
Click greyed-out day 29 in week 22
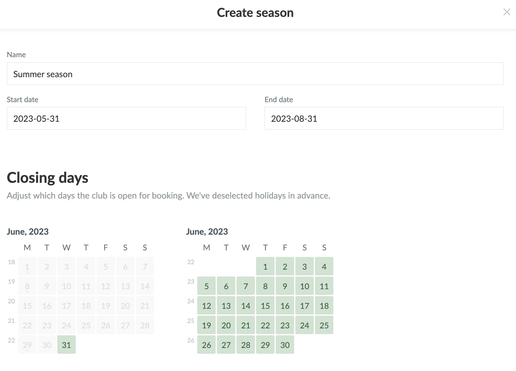click(x=27, y=344)
